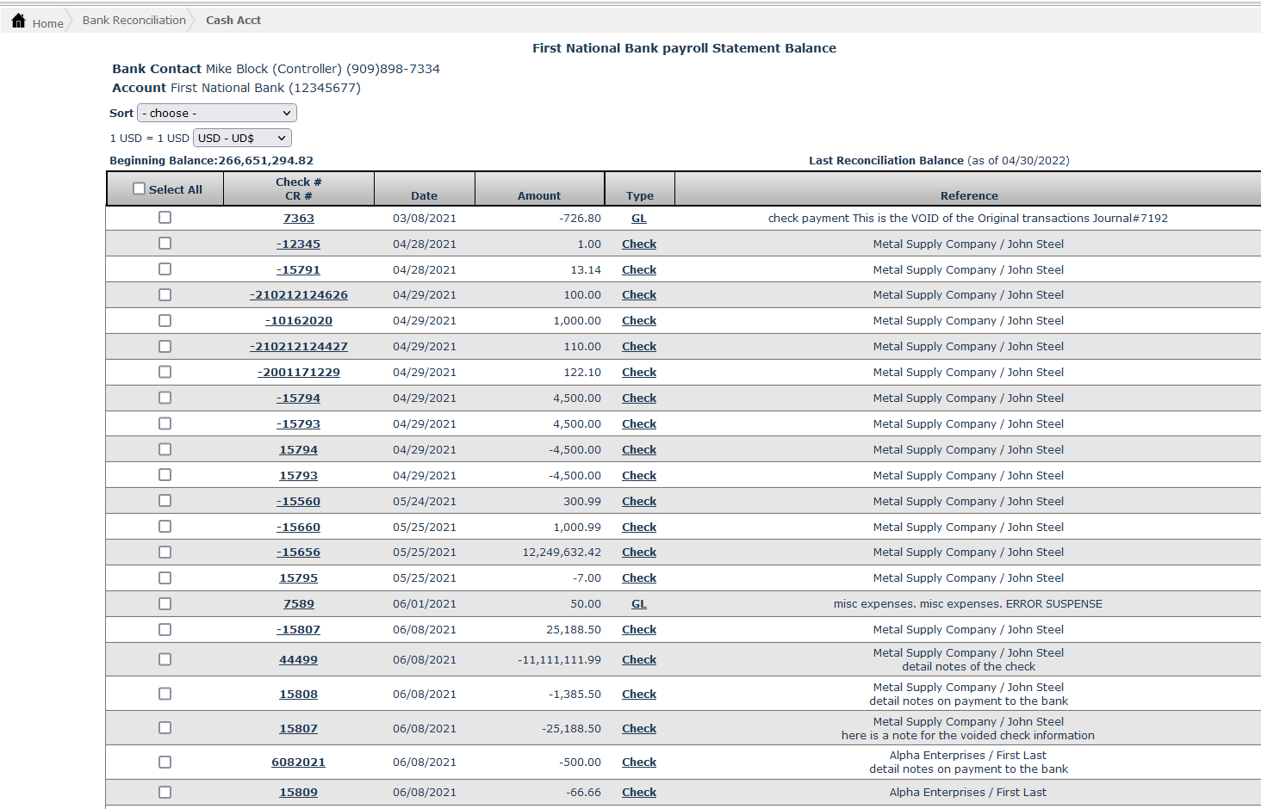1261x809 pixels.
Task: Select checkbox for check 15808 row
Action: 165,694
